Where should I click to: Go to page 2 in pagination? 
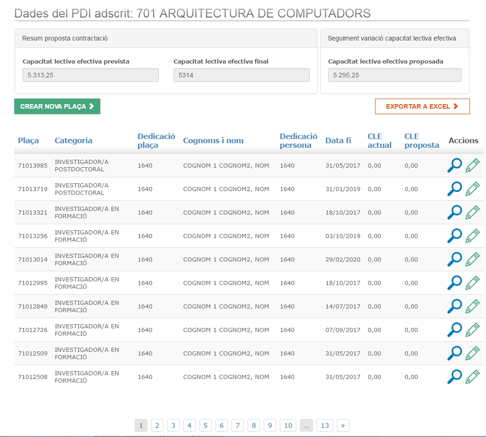pos(157,425)
